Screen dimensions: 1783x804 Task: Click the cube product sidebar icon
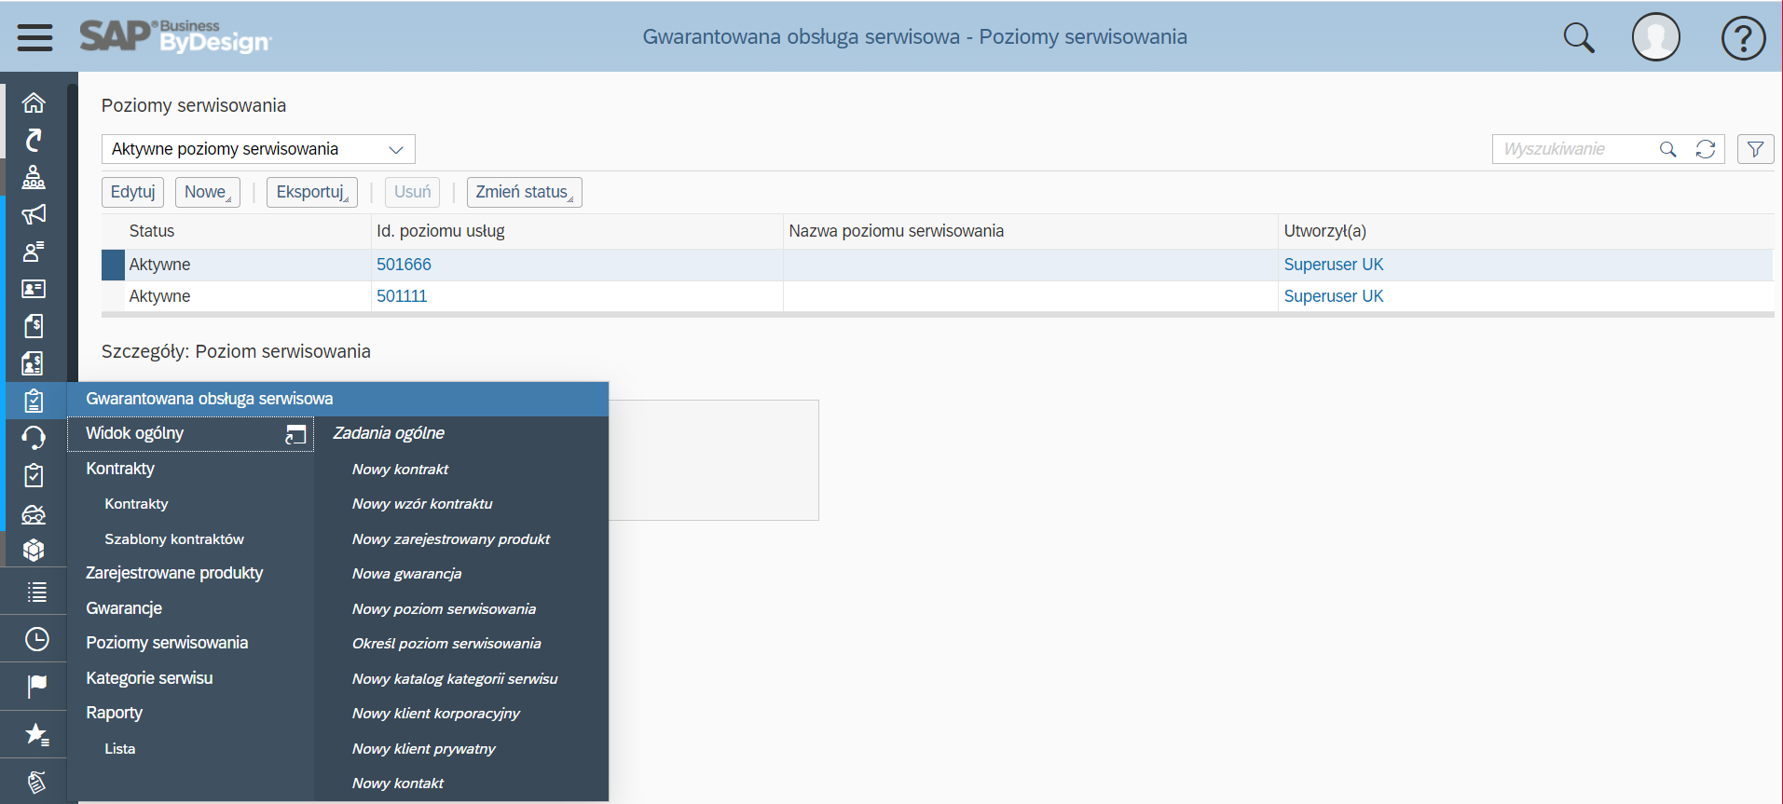(34, 550)
